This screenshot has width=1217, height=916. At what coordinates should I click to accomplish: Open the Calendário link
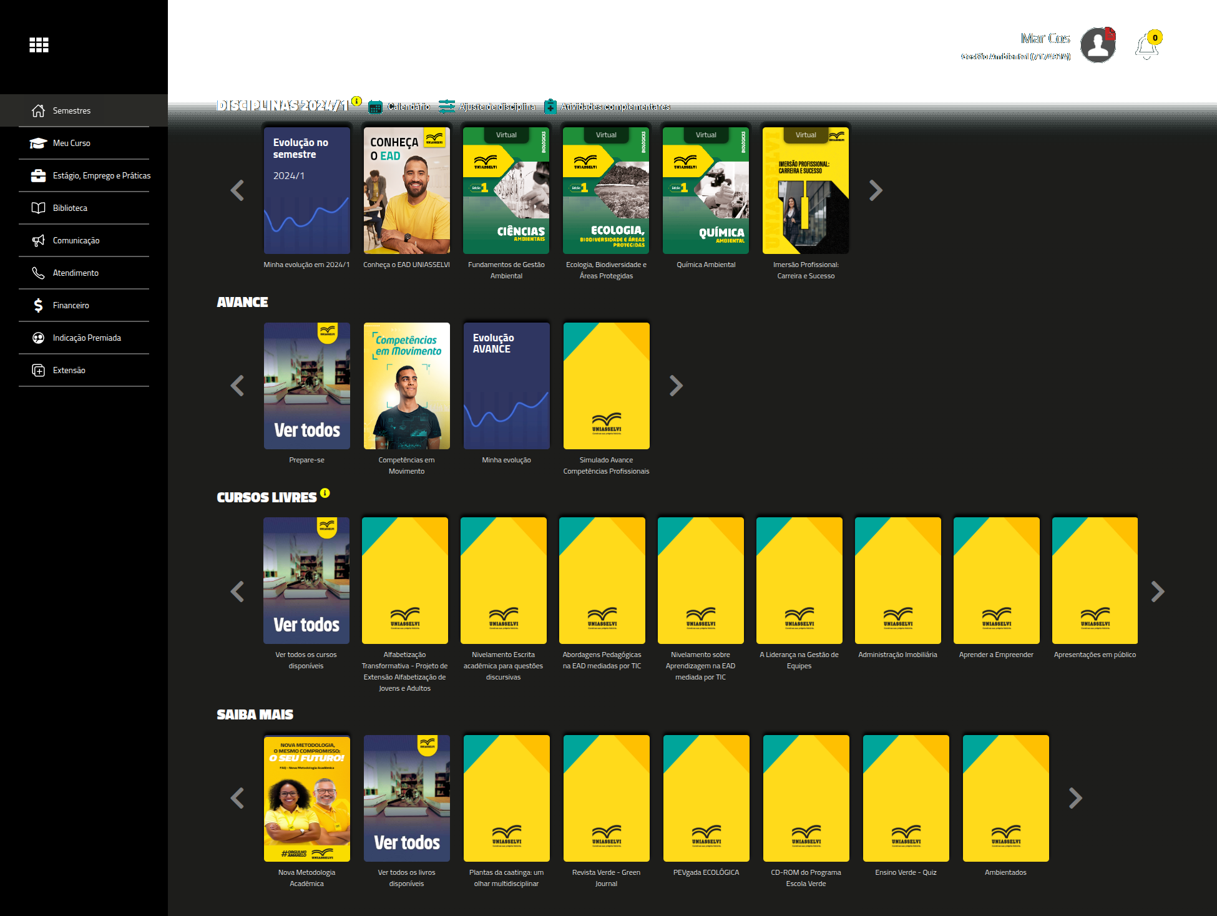pyautogui.click(x=409, y=107)
